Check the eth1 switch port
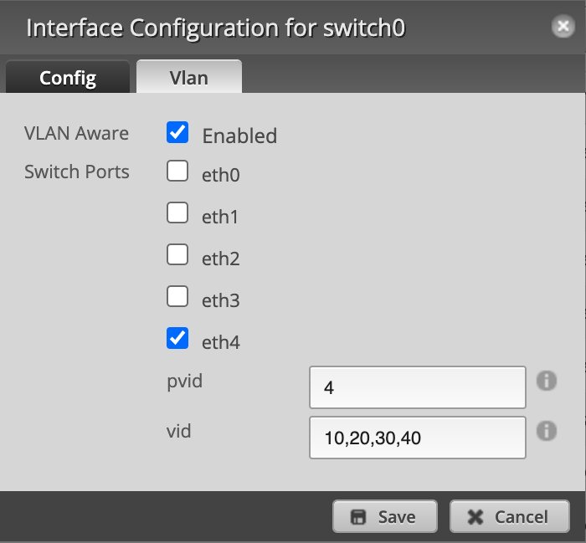The image size is (586, 543). 177,213
